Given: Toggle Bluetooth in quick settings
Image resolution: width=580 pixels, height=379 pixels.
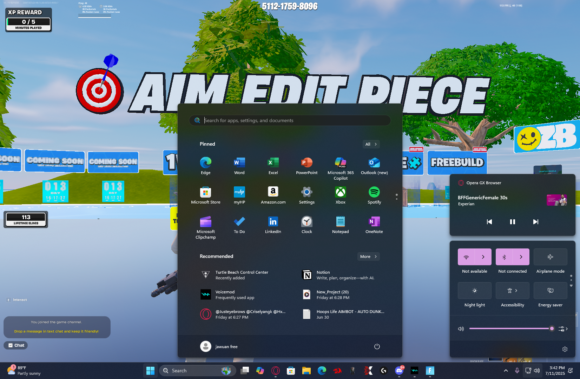Looking at the screenshot, I should [x=504, y=257].
